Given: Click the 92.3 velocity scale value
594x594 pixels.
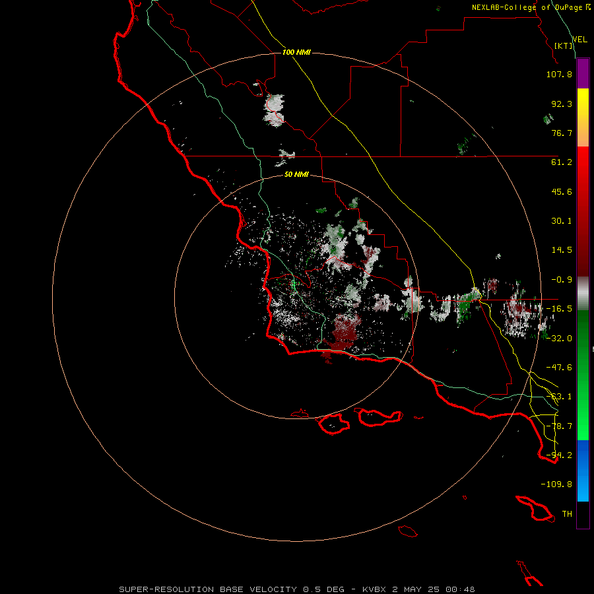Looking at the screenshot, I should tap(562, 104).
